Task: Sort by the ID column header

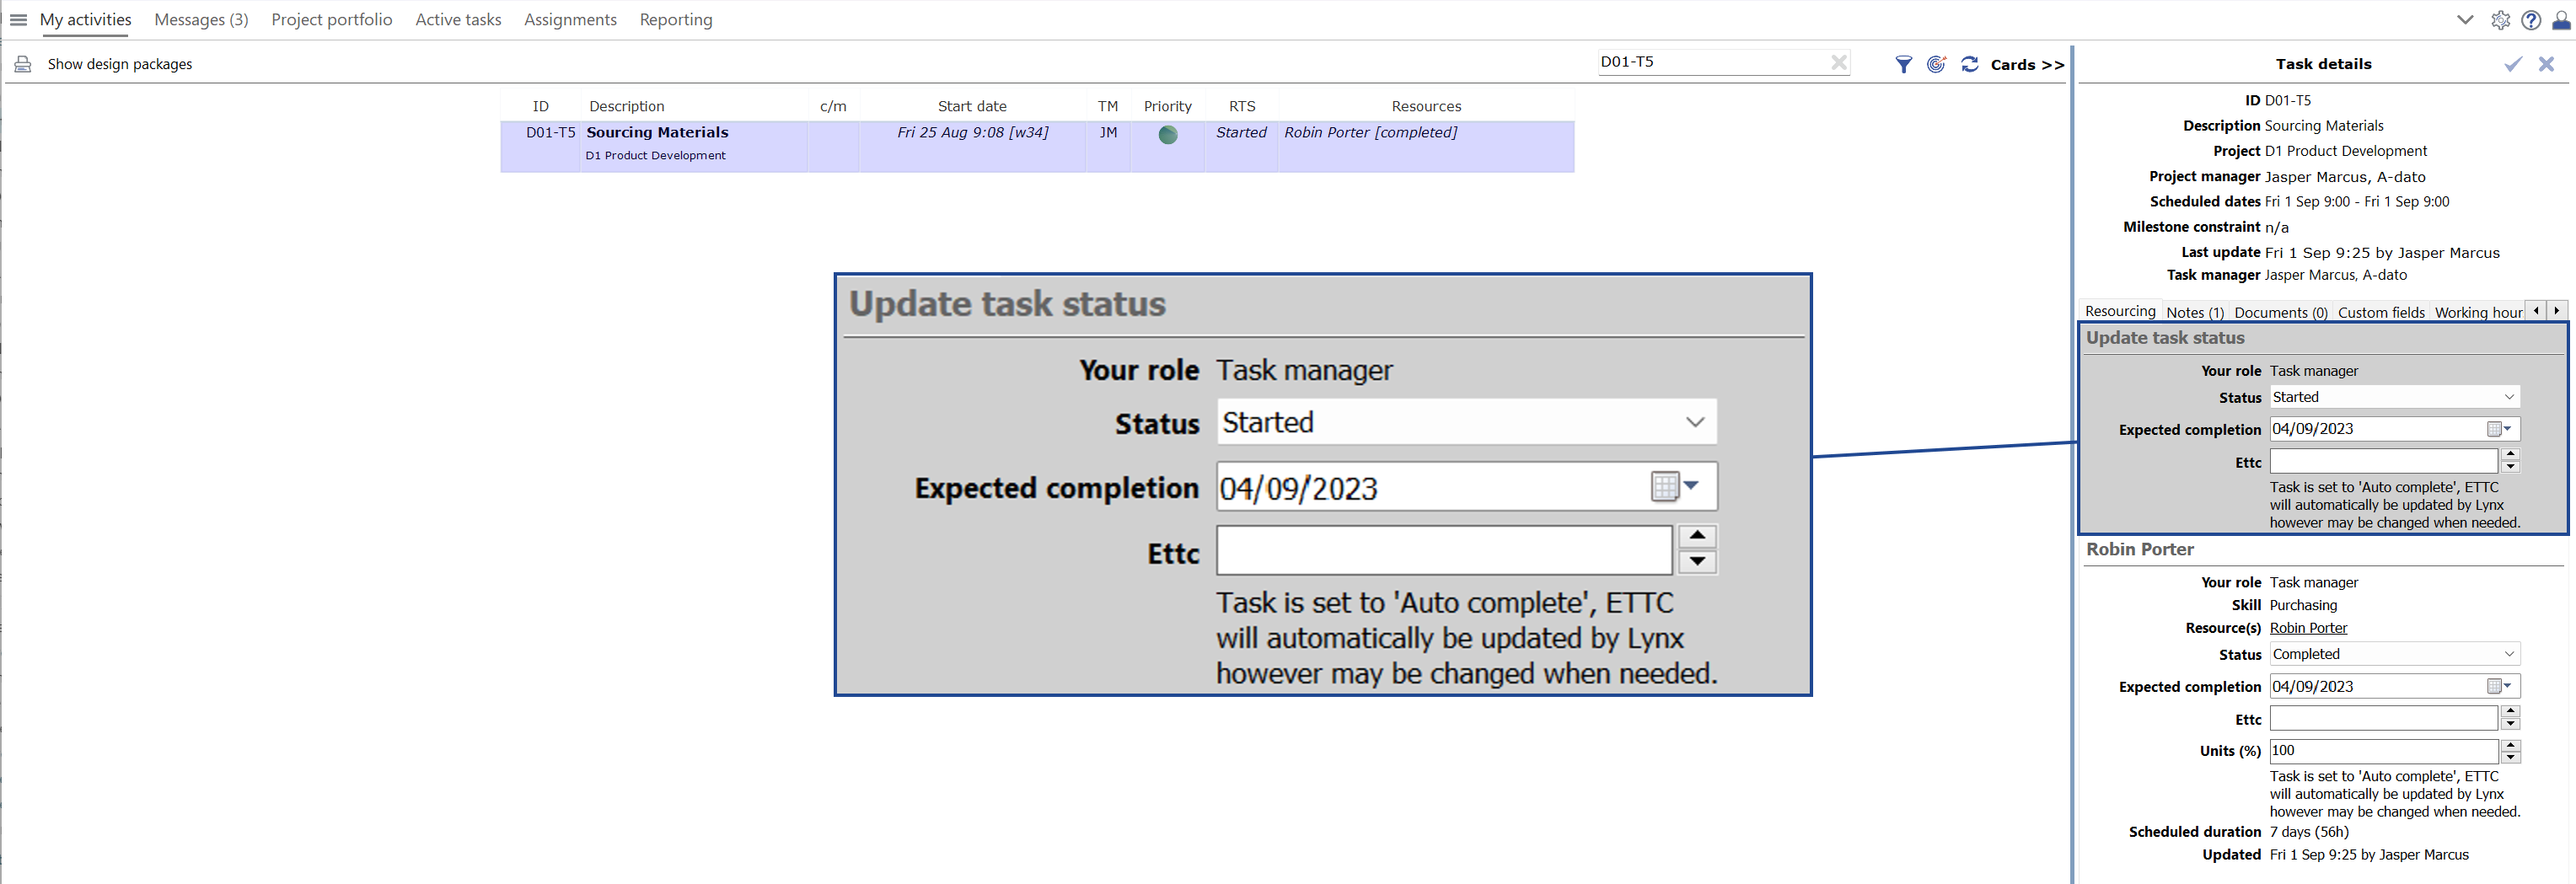Action: (540, 106)
